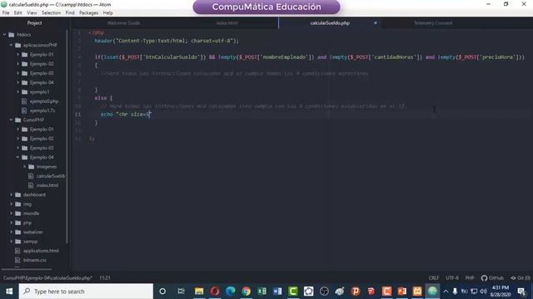Open Task View from the taskbar
This screenshot has height=299, width=533.
coord(181,292)
